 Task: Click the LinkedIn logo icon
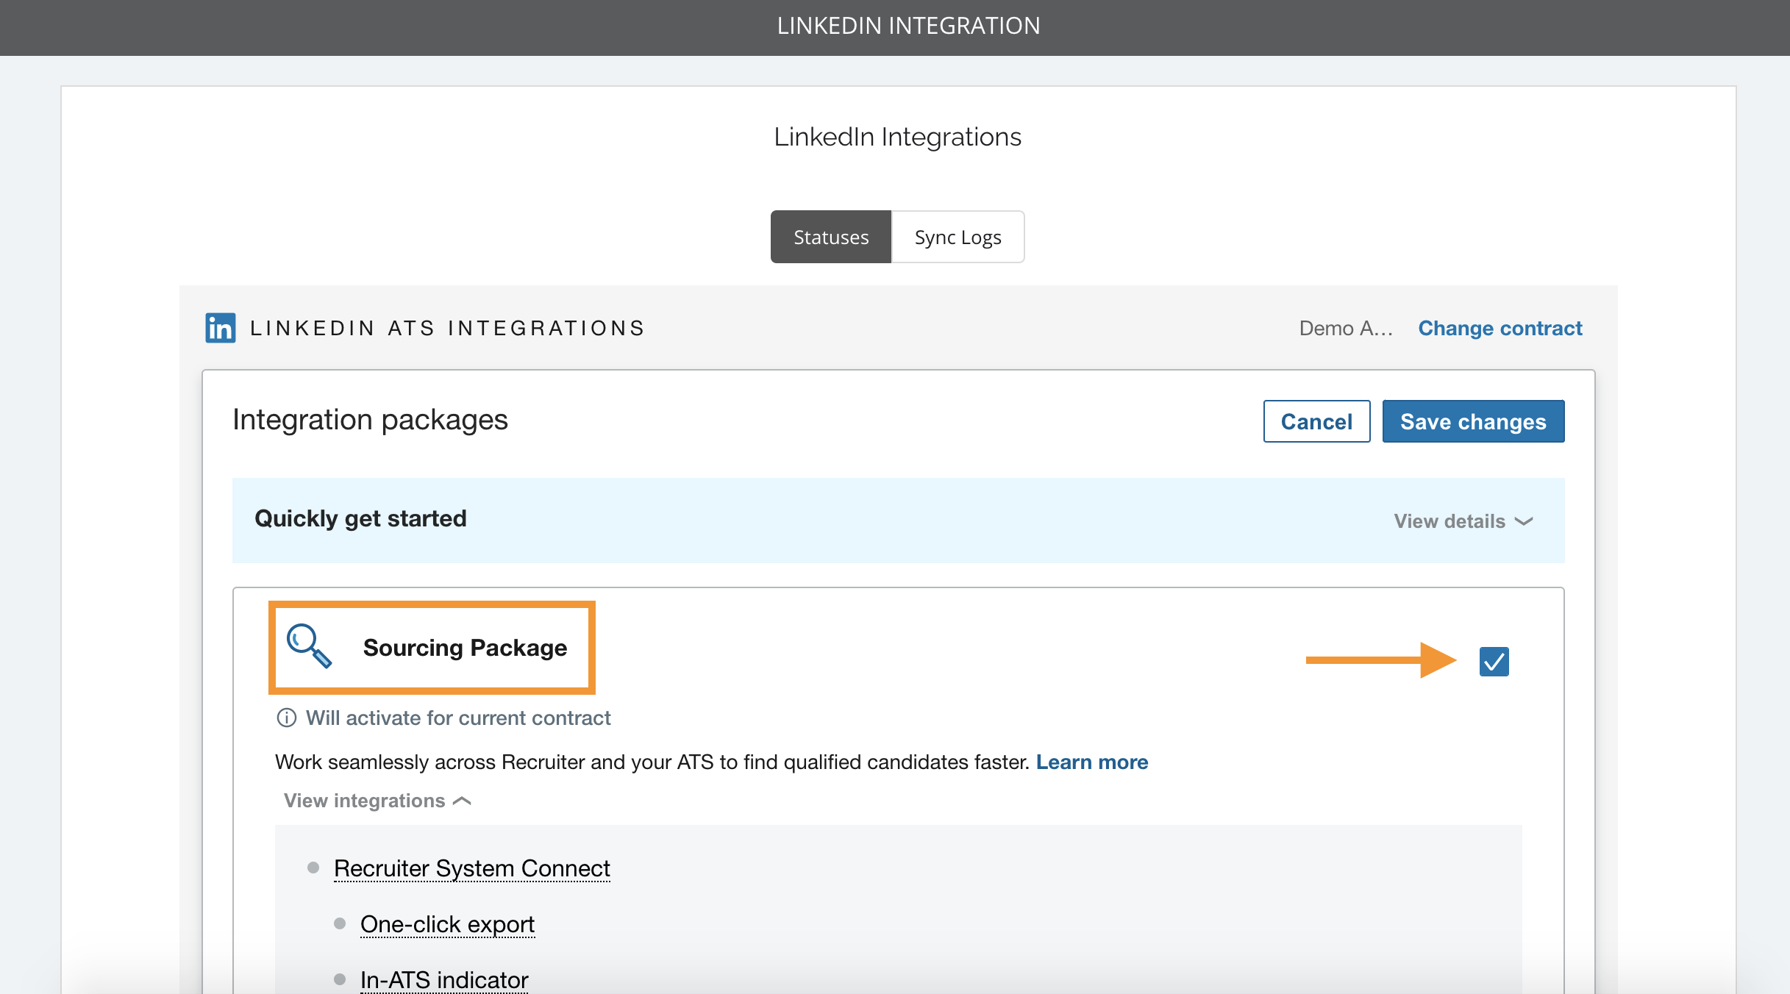click(x=221, y=328)
